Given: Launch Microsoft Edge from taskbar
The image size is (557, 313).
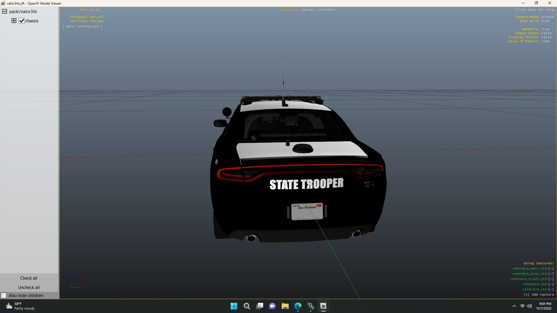Looking at the screenshot, I should [x=298, y=306].
